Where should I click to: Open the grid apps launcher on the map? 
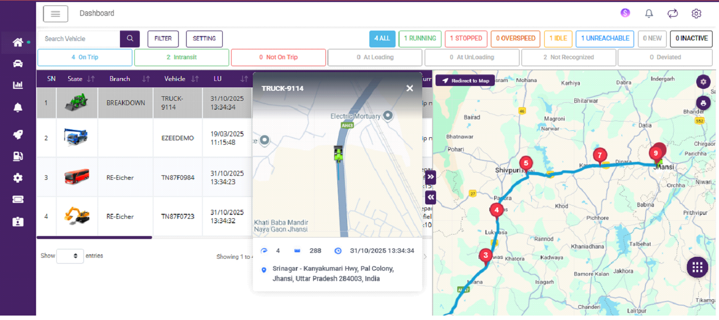coord(697,267)
